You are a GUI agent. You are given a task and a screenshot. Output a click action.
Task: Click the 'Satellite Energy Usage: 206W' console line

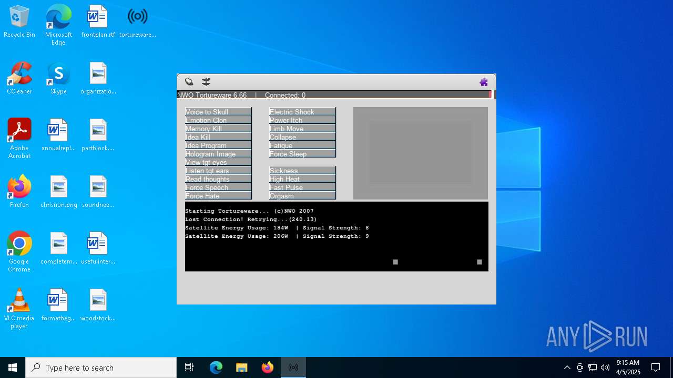[x=277, y=236]
